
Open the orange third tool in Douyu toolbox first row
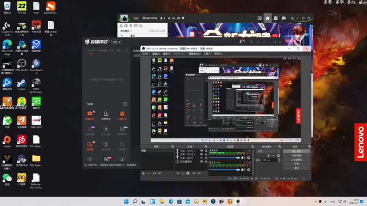click(122, 116)
